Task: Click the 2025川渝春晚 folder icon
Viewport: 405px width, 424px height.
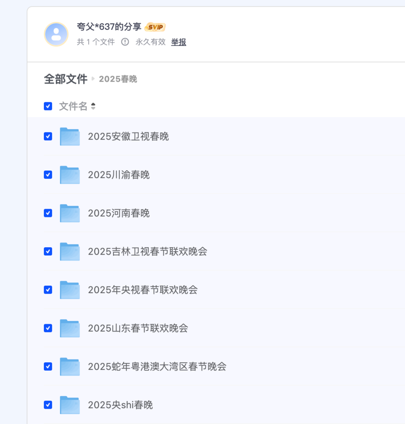Action: coord(70,175)
